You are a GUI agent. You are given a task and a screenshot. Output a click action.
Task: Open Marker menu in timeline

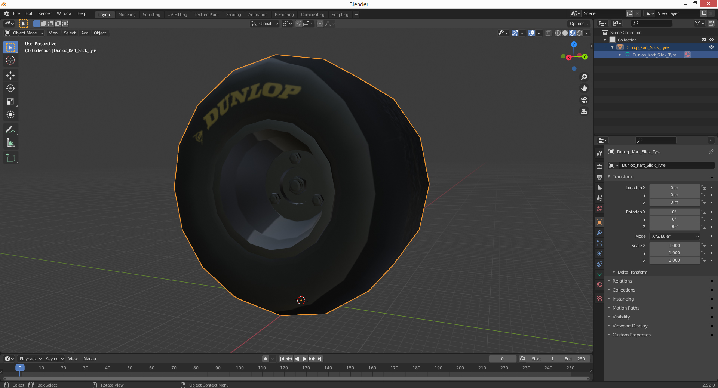[90, 359]
